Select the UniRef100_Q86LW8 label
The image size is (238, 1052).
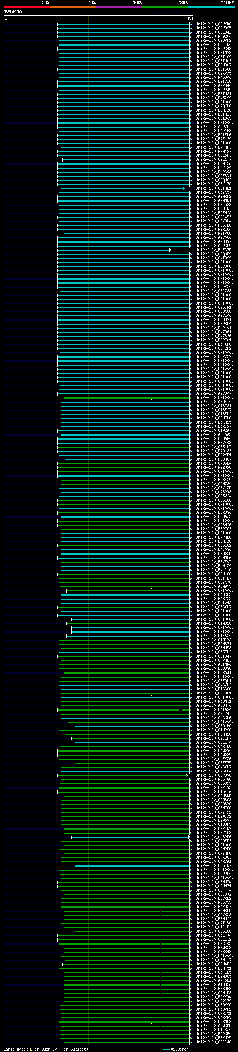[x=213, y=931]
